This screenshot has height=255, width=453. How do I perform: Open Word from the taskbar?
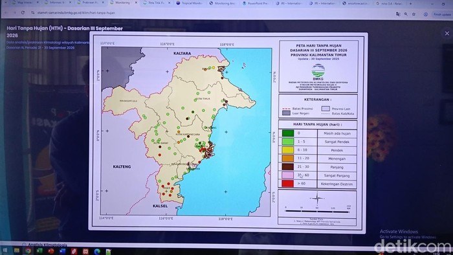pyautogui.click(x=63, y=251)
